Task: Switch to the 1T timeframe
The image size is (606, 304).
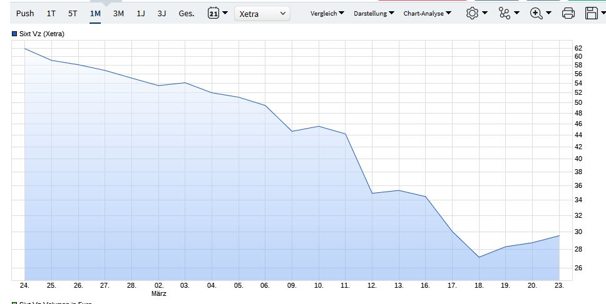Action: click(x=51, y=13)
